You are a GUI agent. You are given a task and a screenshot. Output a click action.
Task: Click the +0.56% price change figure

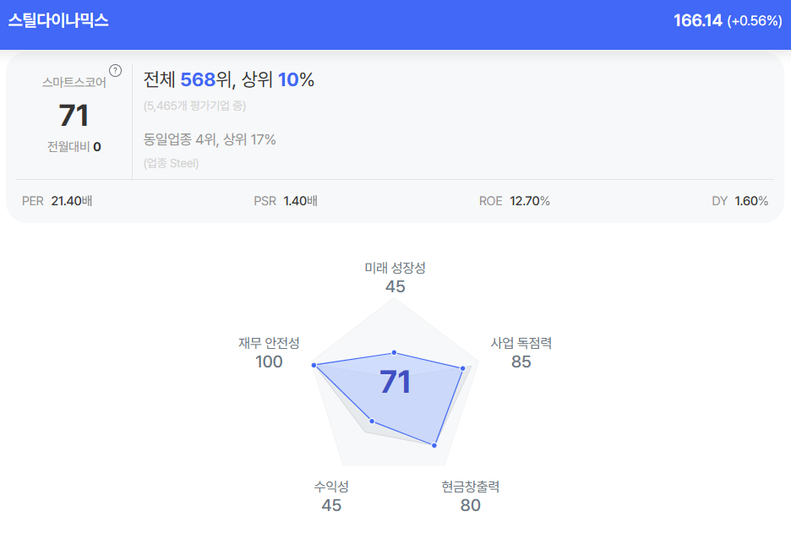755,21
